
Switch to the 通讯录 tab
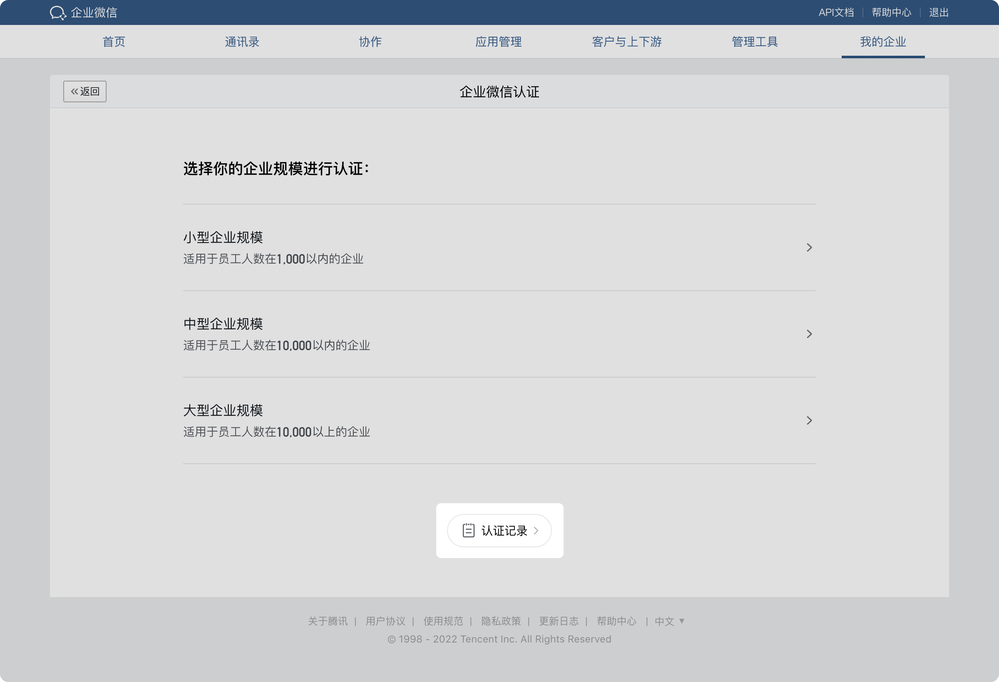(242, 42)
